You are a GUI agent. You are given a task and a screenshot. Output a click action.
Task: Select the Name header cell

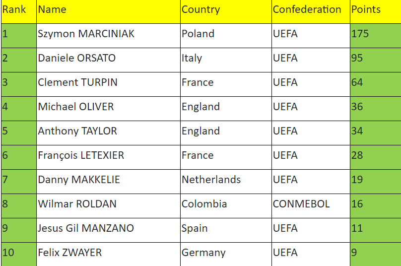108,11
